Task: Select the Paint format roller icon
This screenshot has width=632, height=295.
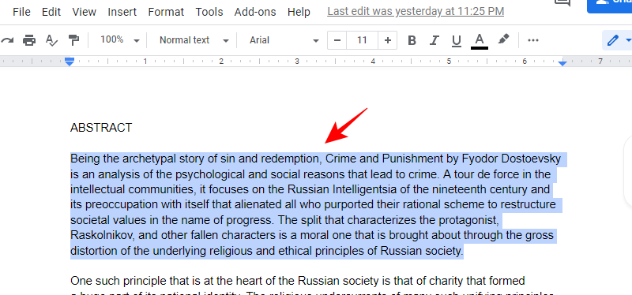Action: (x=73, y=40)
